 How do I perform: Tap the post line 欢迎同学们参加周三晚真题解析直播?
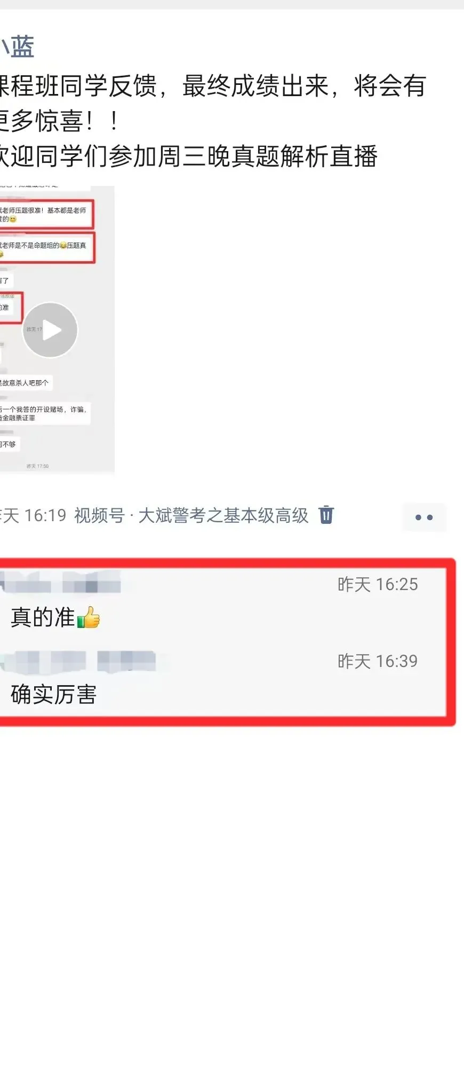[189, 156]
